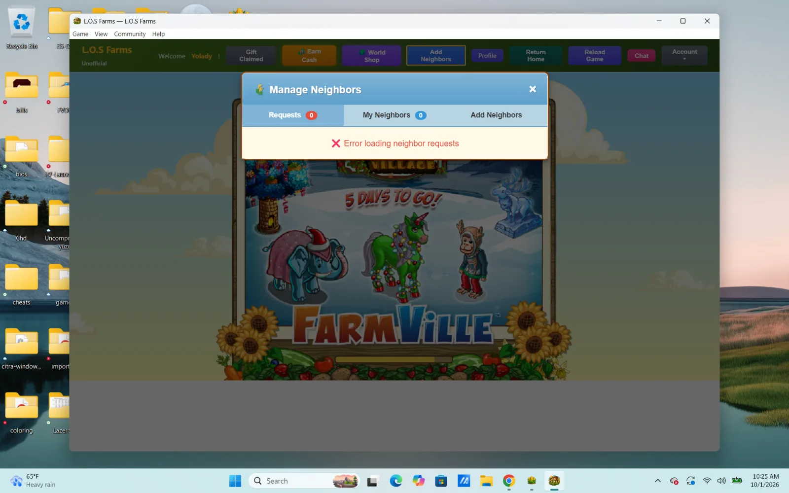This screenshot has width=789, height=493.
Task: Select the coloring folder on desktop
Action: point(22,414)
